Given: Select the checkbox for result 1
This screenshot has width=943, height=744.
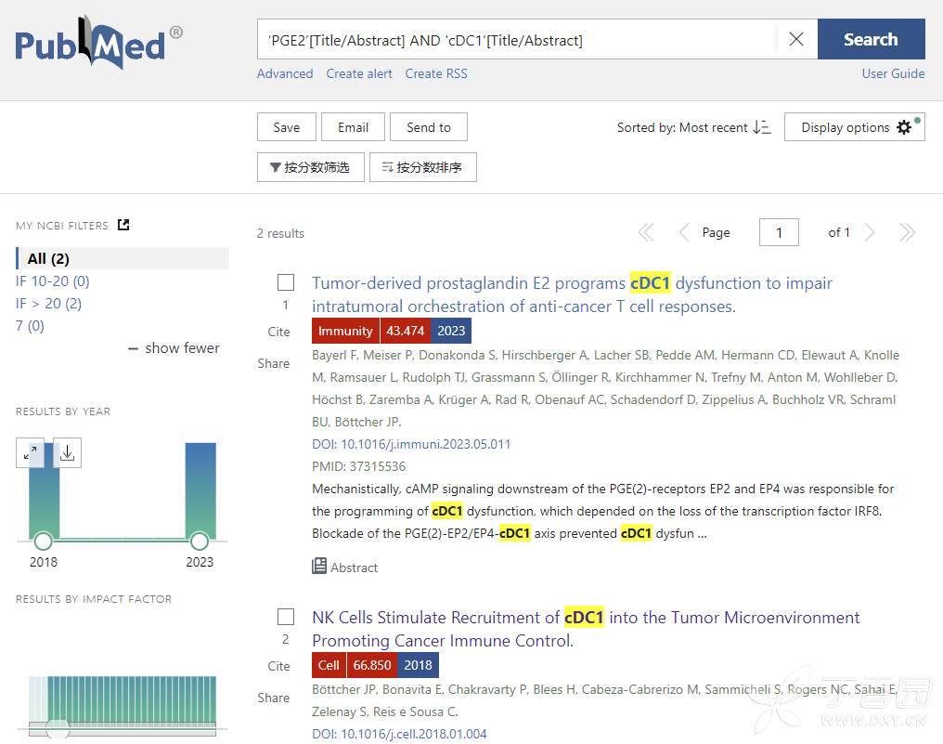Looking at the screenshot, I should (x=286, y=282).
